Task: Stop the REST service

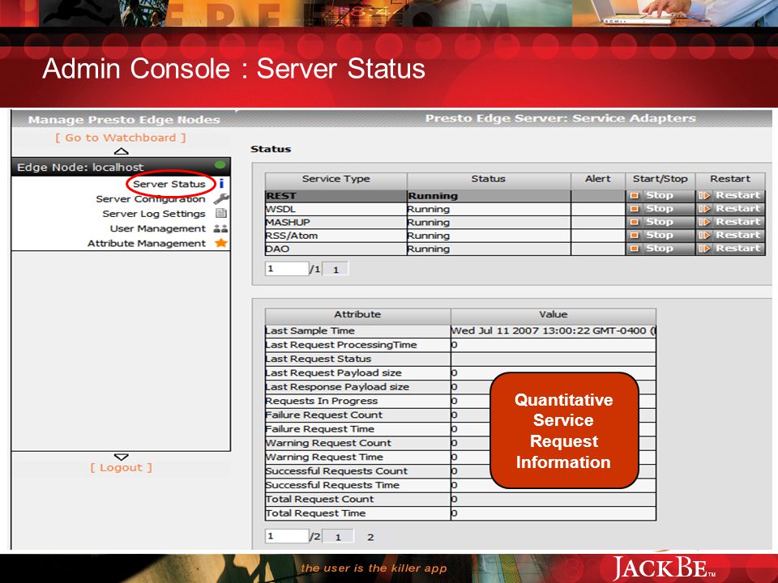Action: click(x=660, y=195)
